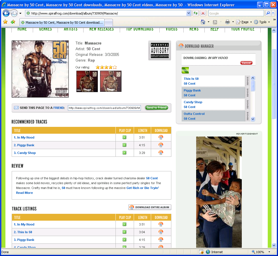Open the recent pages dropdown arrow
The width and height of the screenshot is (278, 256).
coord(21,13)
